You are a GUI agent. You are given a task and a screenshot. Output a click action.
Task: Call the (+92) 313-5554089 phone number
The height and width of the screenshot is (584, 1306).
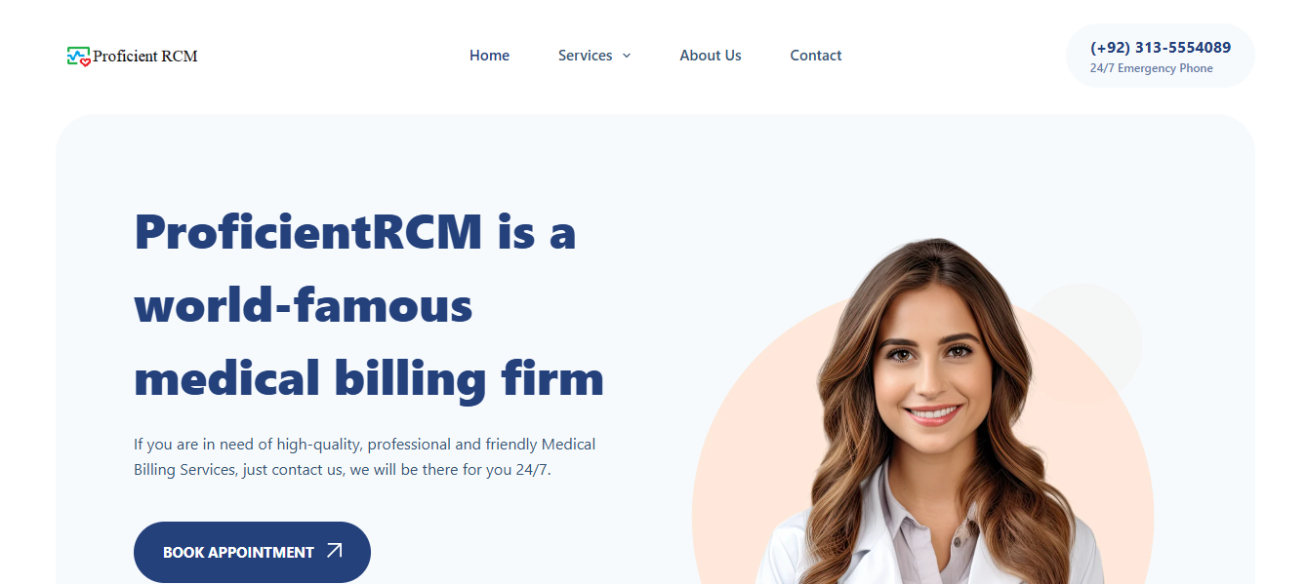click(1161, 47)
